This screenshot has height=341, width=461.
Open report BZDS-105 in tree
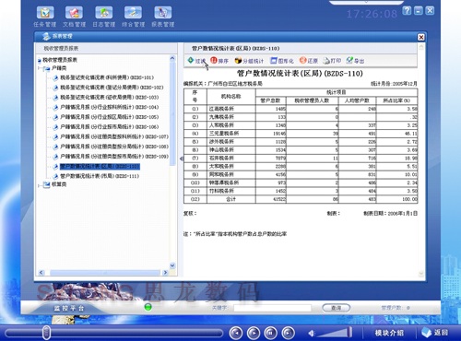click(109, 117)
